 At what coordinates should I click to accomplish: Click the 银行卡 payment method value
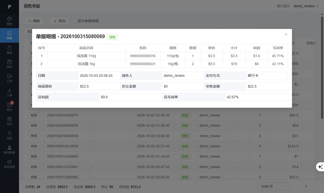(253, 76)
